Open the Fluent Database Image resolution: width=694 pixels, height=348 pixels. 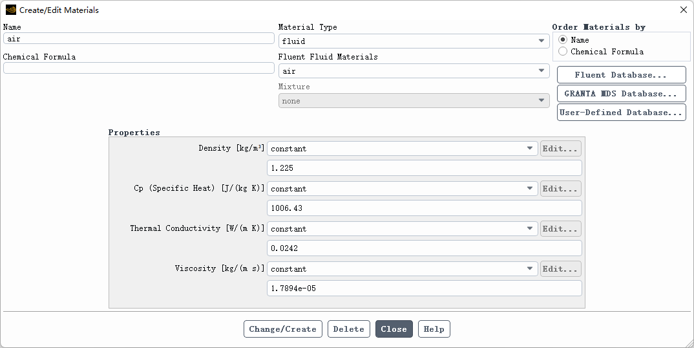[621, 75]
